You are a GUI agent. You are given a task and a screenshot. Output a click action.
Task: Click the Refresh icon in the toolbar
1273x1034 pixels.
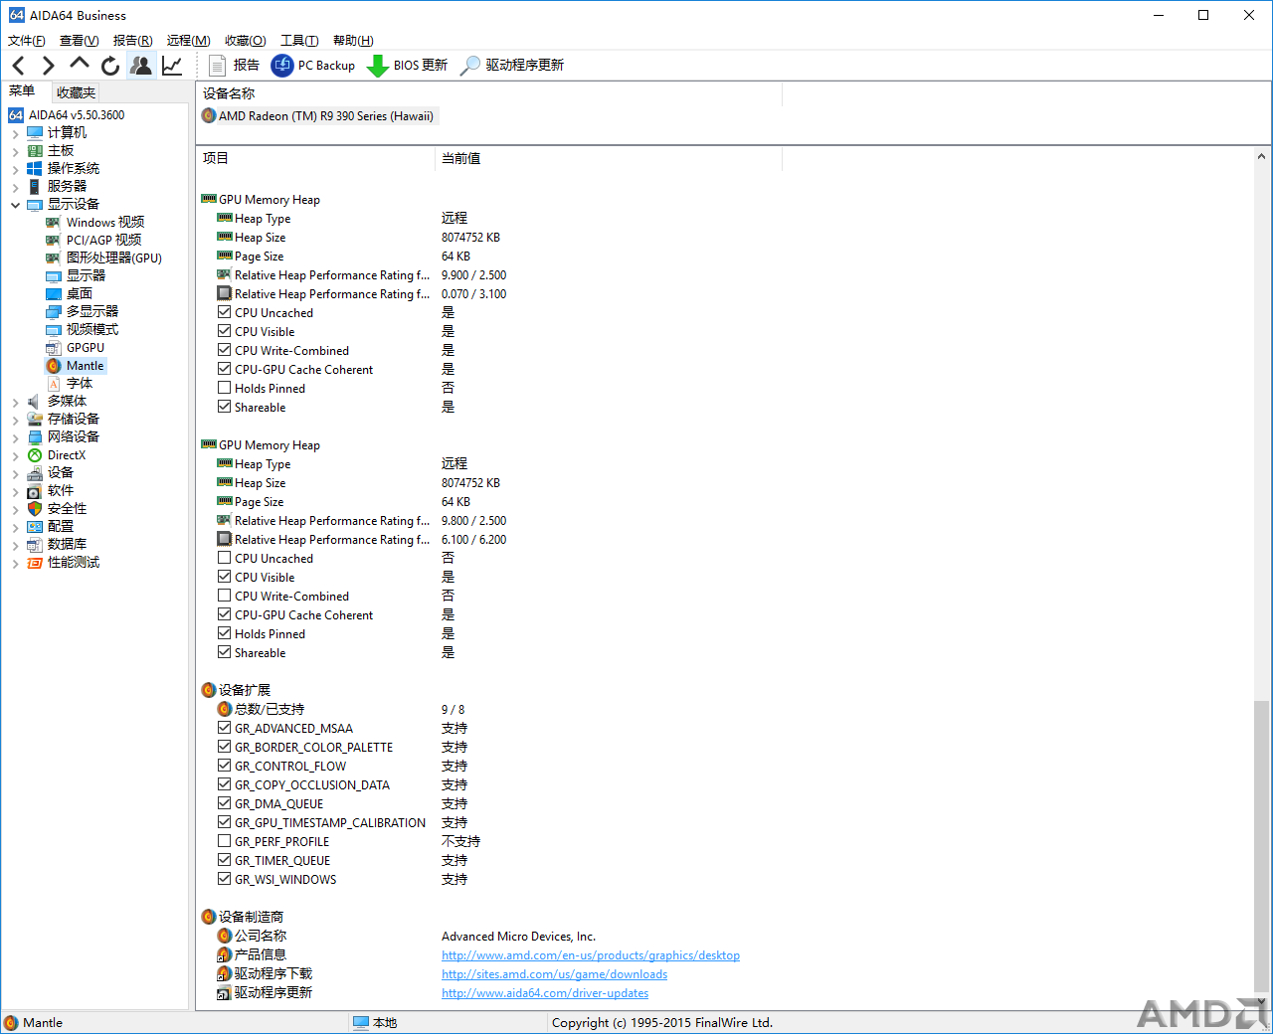coord(110,66)
